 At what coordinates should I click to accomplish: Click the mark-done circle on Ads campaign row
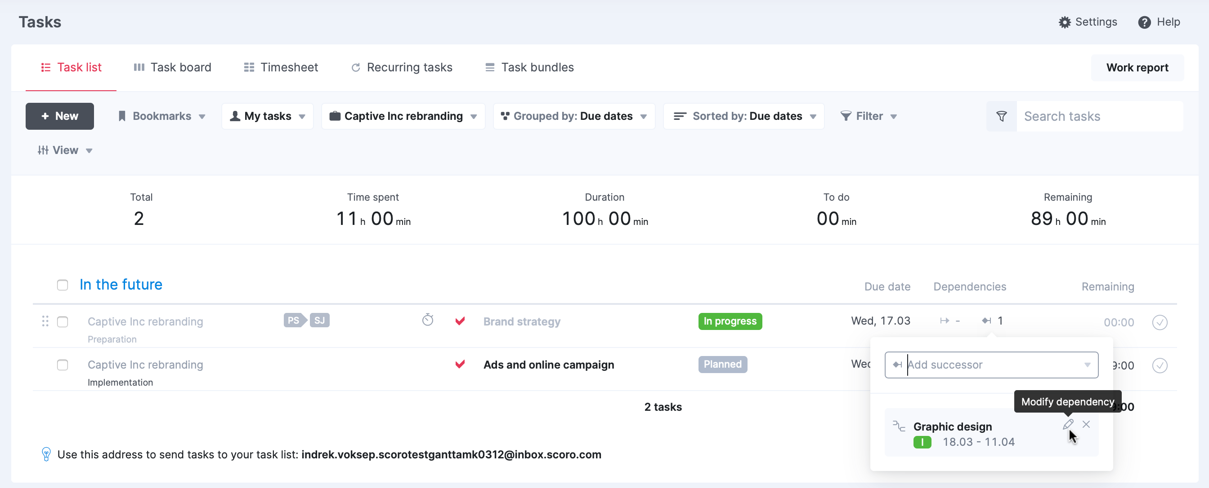click(1159, 365)
